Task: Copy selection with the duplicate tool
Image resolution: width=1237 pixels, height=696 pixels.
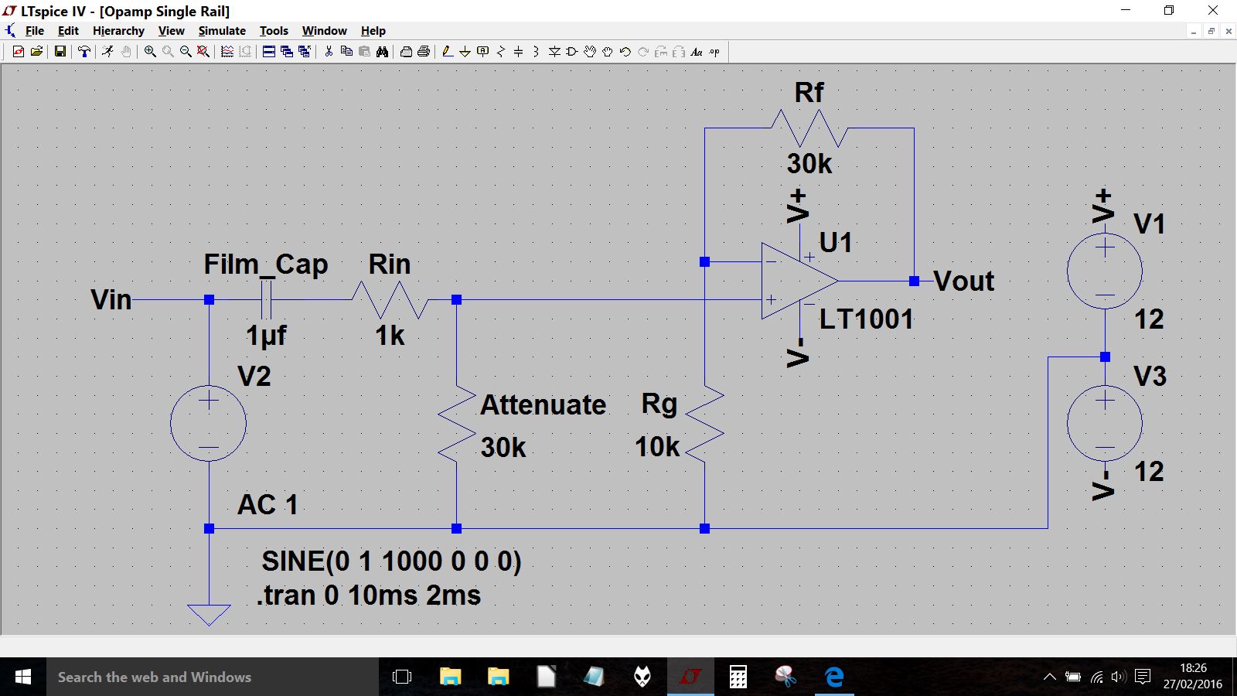Action: tap(346, 52)
